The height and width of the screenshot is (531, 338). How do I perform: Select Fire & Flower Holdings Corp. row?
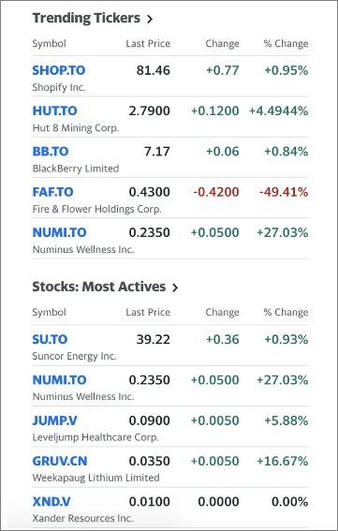pos(170,199)
